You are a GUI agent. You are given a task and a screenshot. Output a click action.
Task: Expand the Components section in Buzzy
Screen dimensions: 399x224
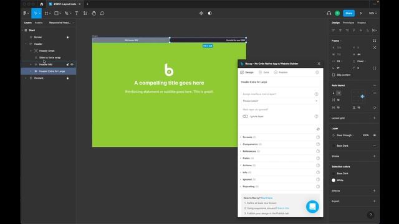coord(241,144)
